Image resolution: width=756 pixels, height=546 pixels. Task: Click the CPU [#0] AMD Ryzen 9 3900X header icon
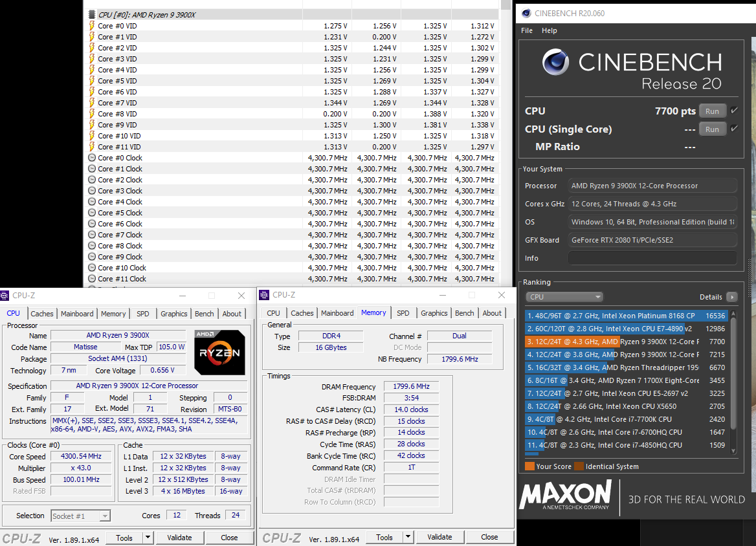[92, 14]
